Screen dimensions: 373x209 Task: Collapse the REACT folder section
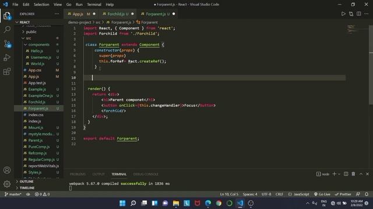[x=39, y=22]
